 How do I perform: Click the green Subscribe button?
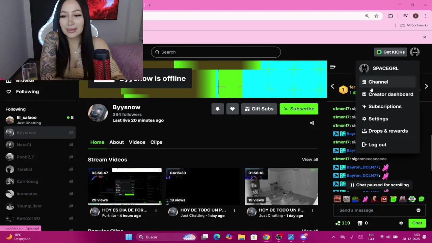(x=299, y=109)
